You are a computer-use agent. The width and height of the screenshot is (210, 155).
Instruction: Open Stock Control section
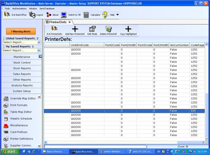click(22, 63)
